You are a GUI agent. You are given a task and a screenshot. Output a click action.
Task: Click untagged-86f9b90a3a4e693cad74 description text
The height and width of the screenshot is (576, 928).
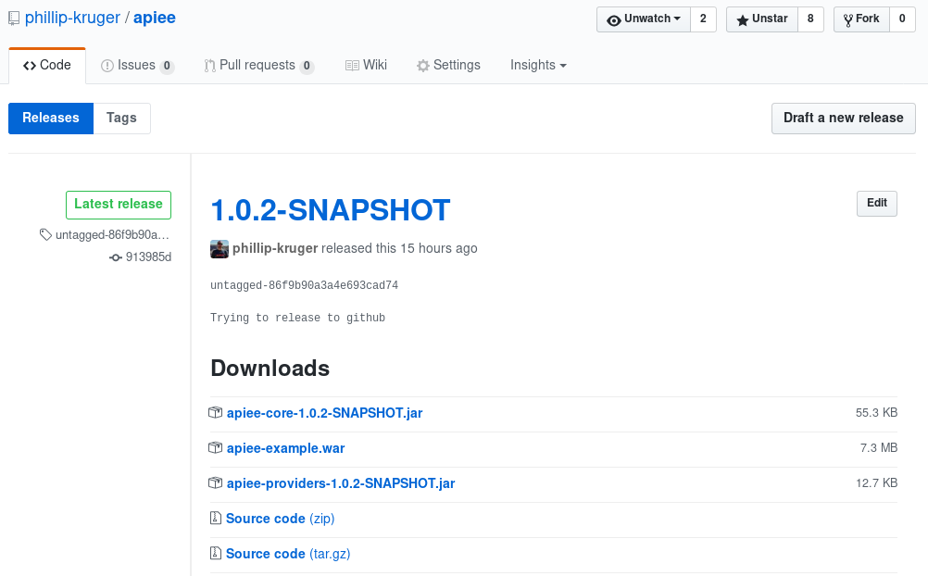(304, 285)
